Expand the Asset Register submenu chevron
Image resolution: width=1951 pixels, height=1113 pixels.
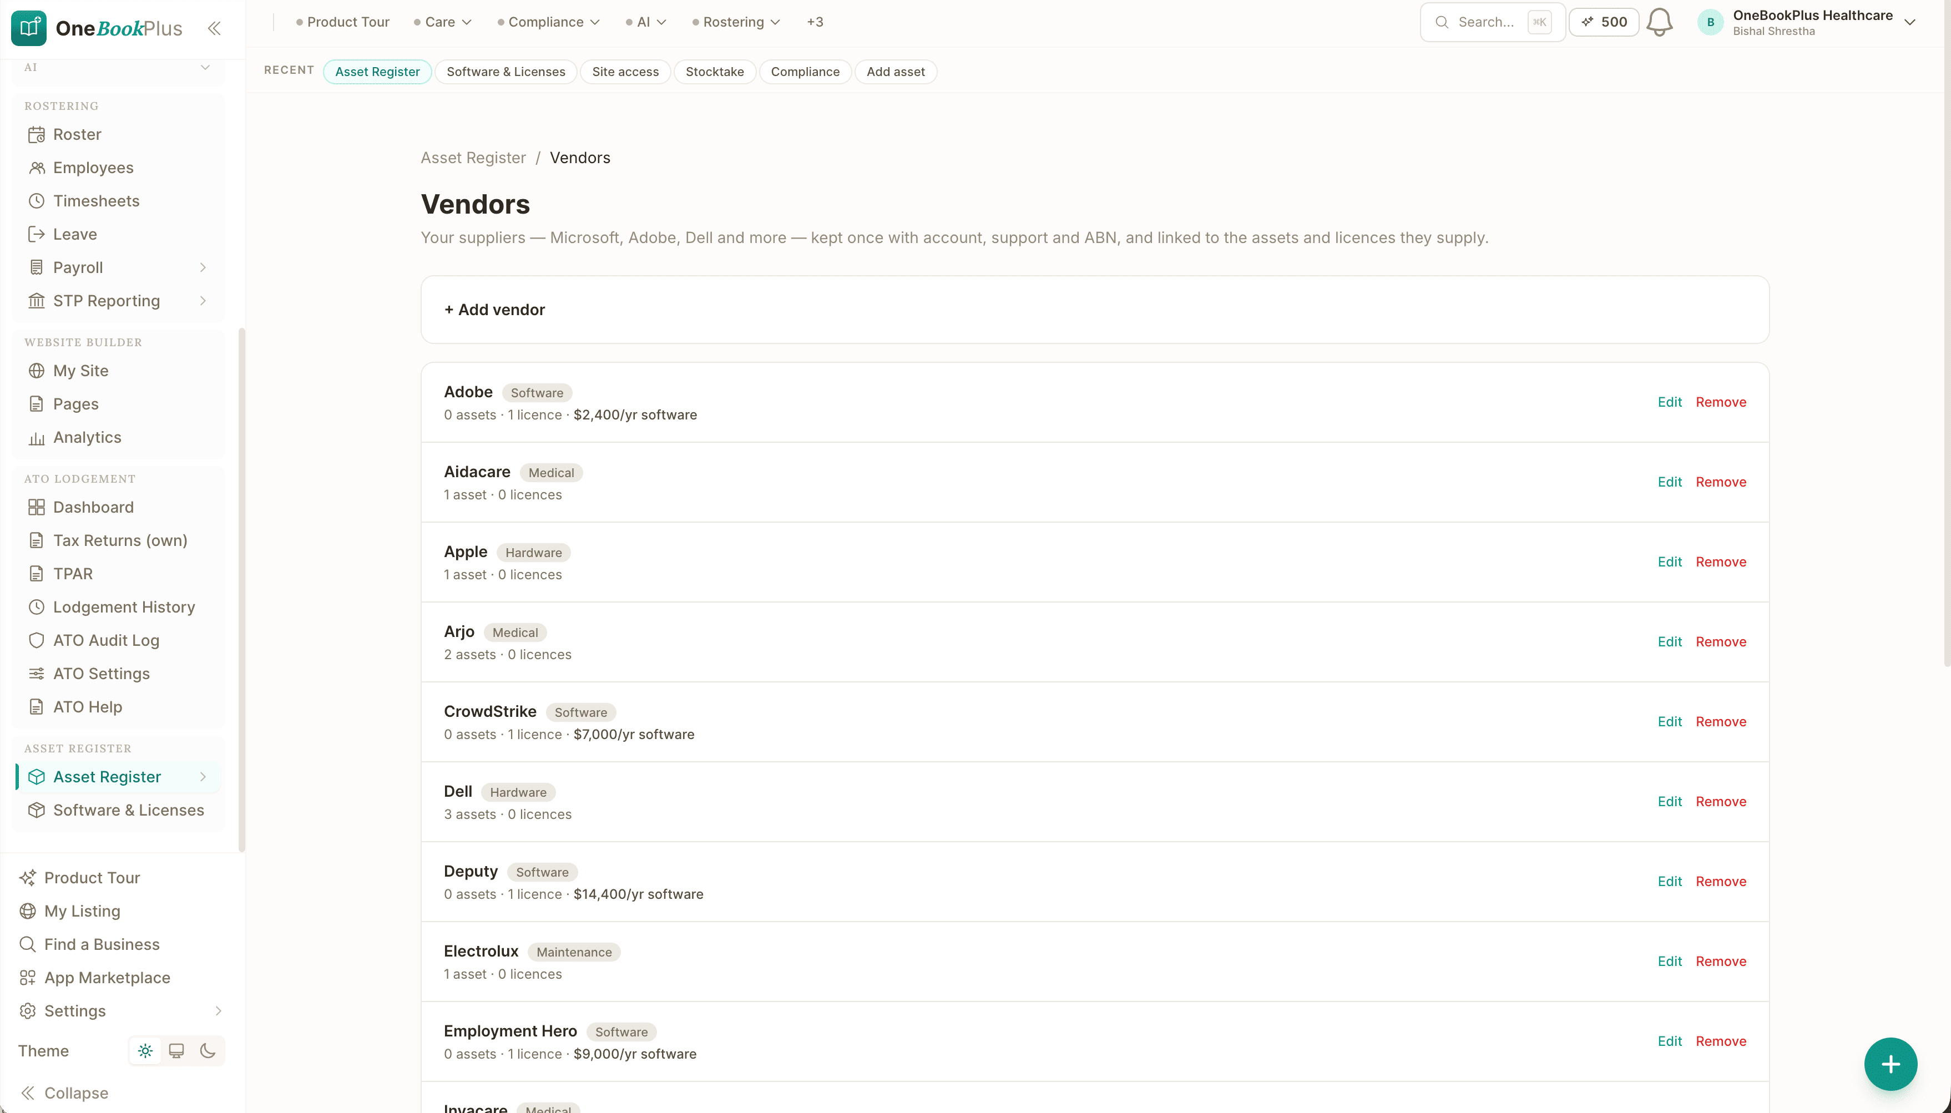click(x=203, y=777)
